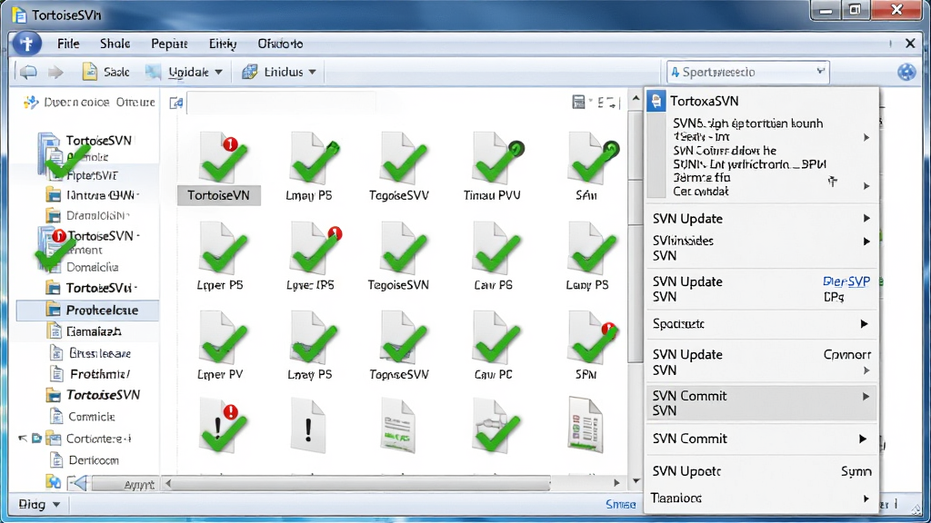Expand the Tlaaniocs submenu arrow

(x=866, y=498)
